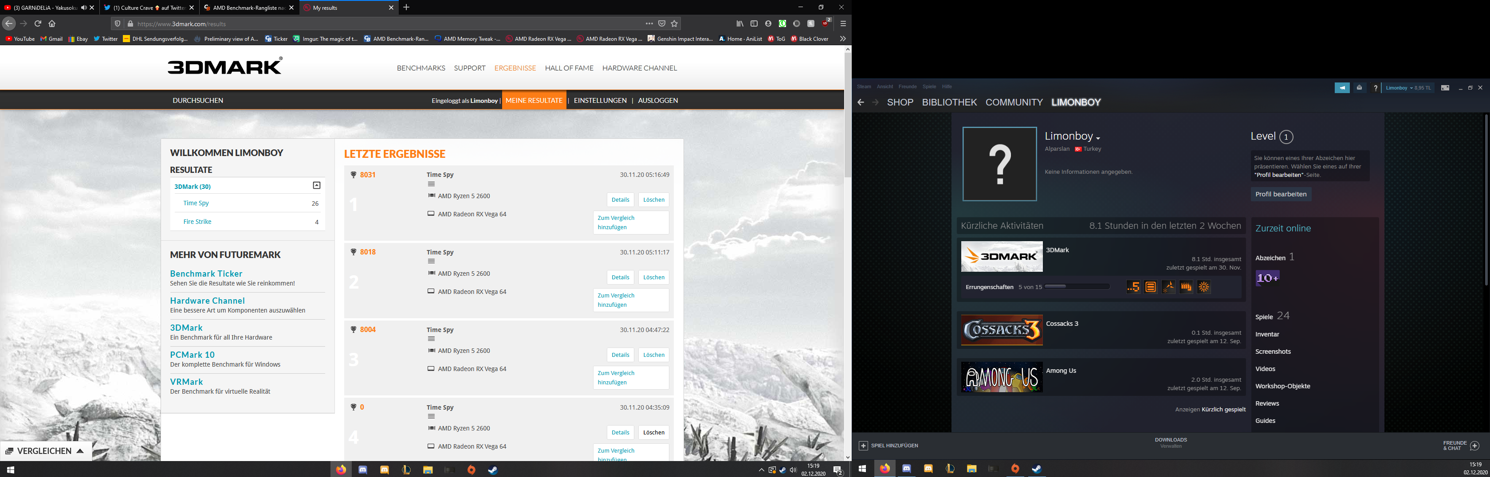Launch Origin from the left taskbar

pyautogui.click(x=472, y=469)
